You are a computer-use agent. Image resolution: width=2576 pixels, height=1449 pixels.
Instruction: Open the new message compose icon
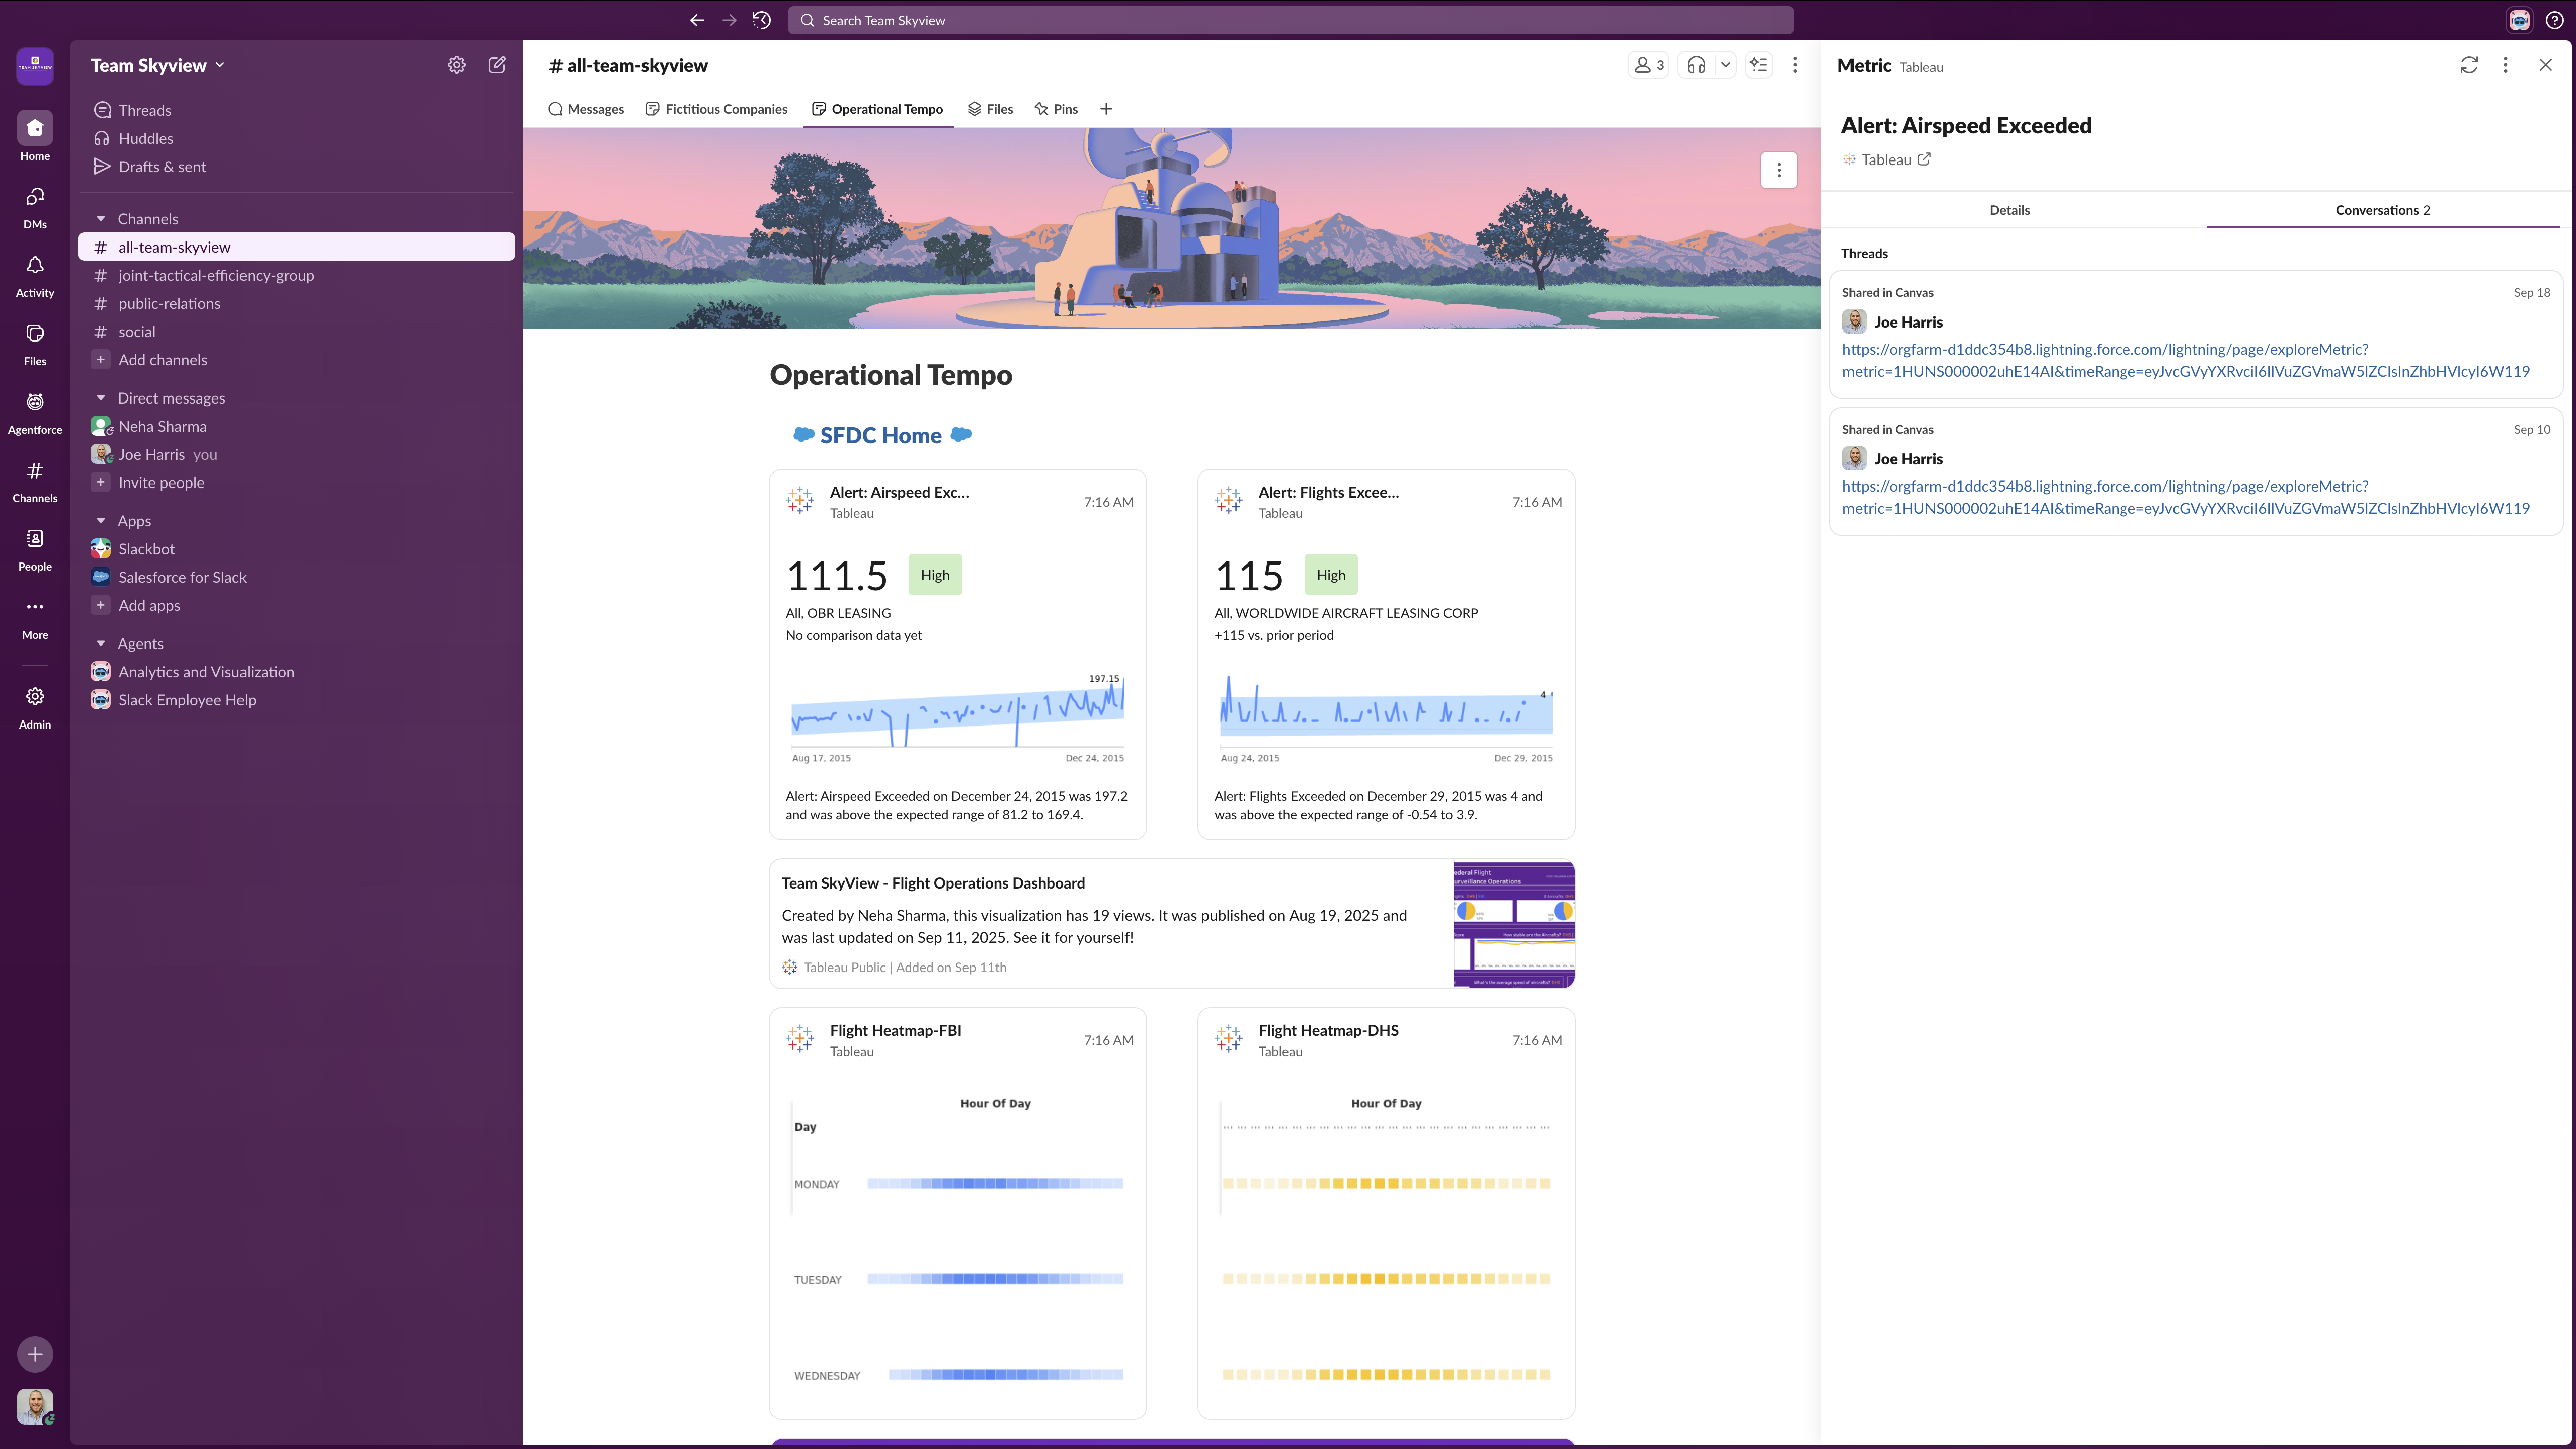pos(496,65)
